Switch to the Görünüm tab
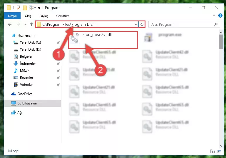This screenshot has height=158, width=226. (x=63, y=16)
